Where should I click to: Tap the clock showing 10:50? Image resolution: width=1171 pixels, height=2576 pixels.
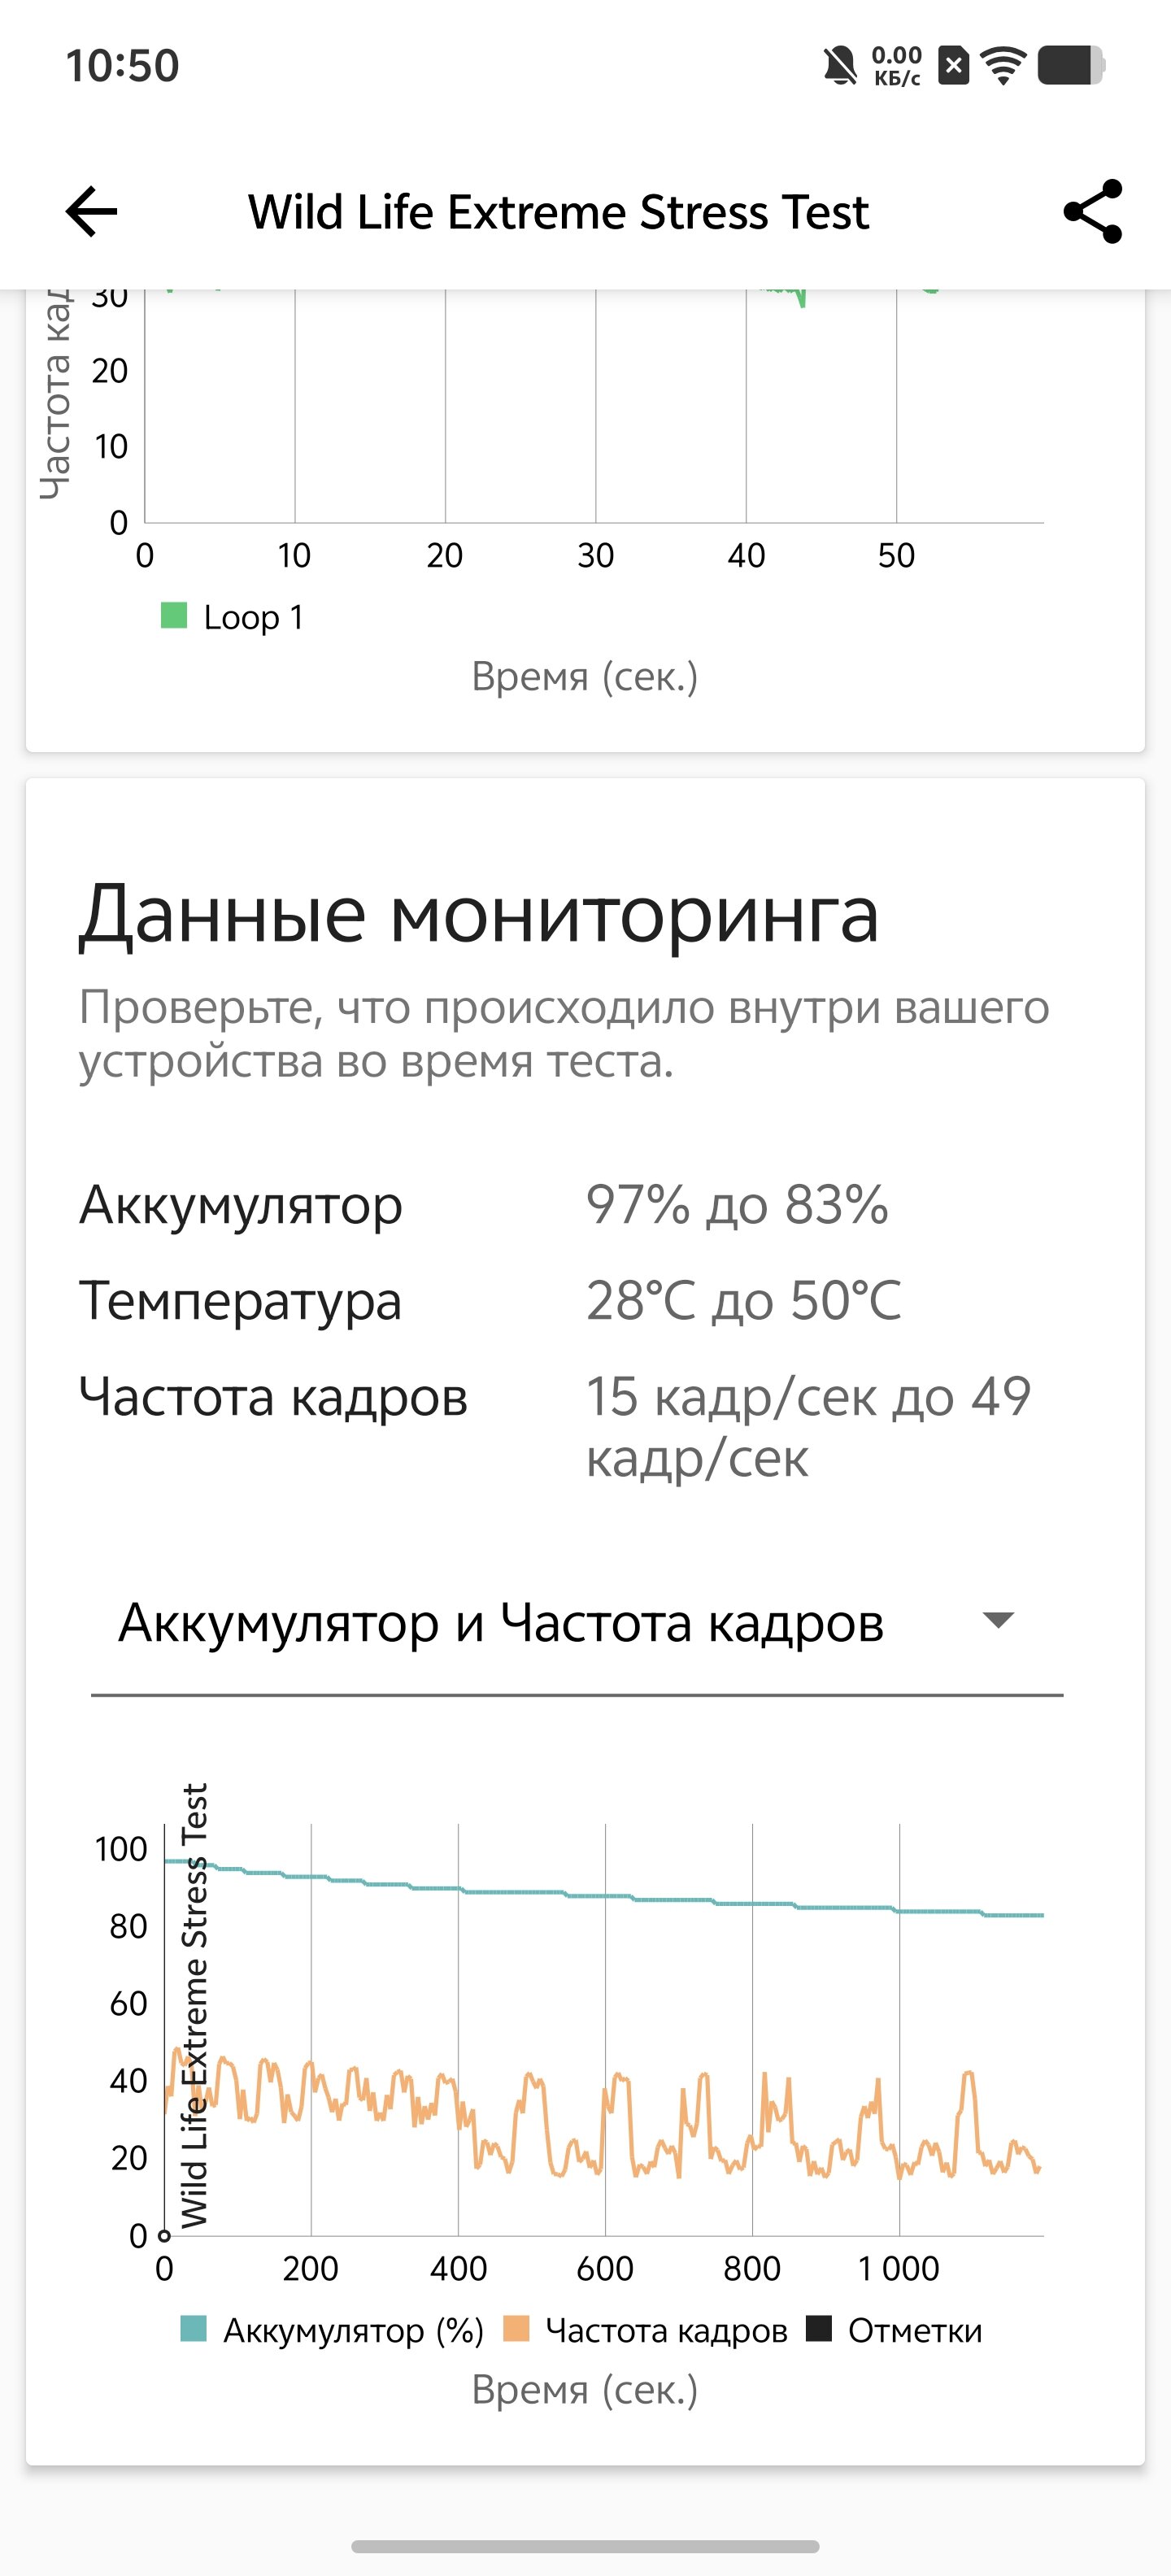[122, 66]
